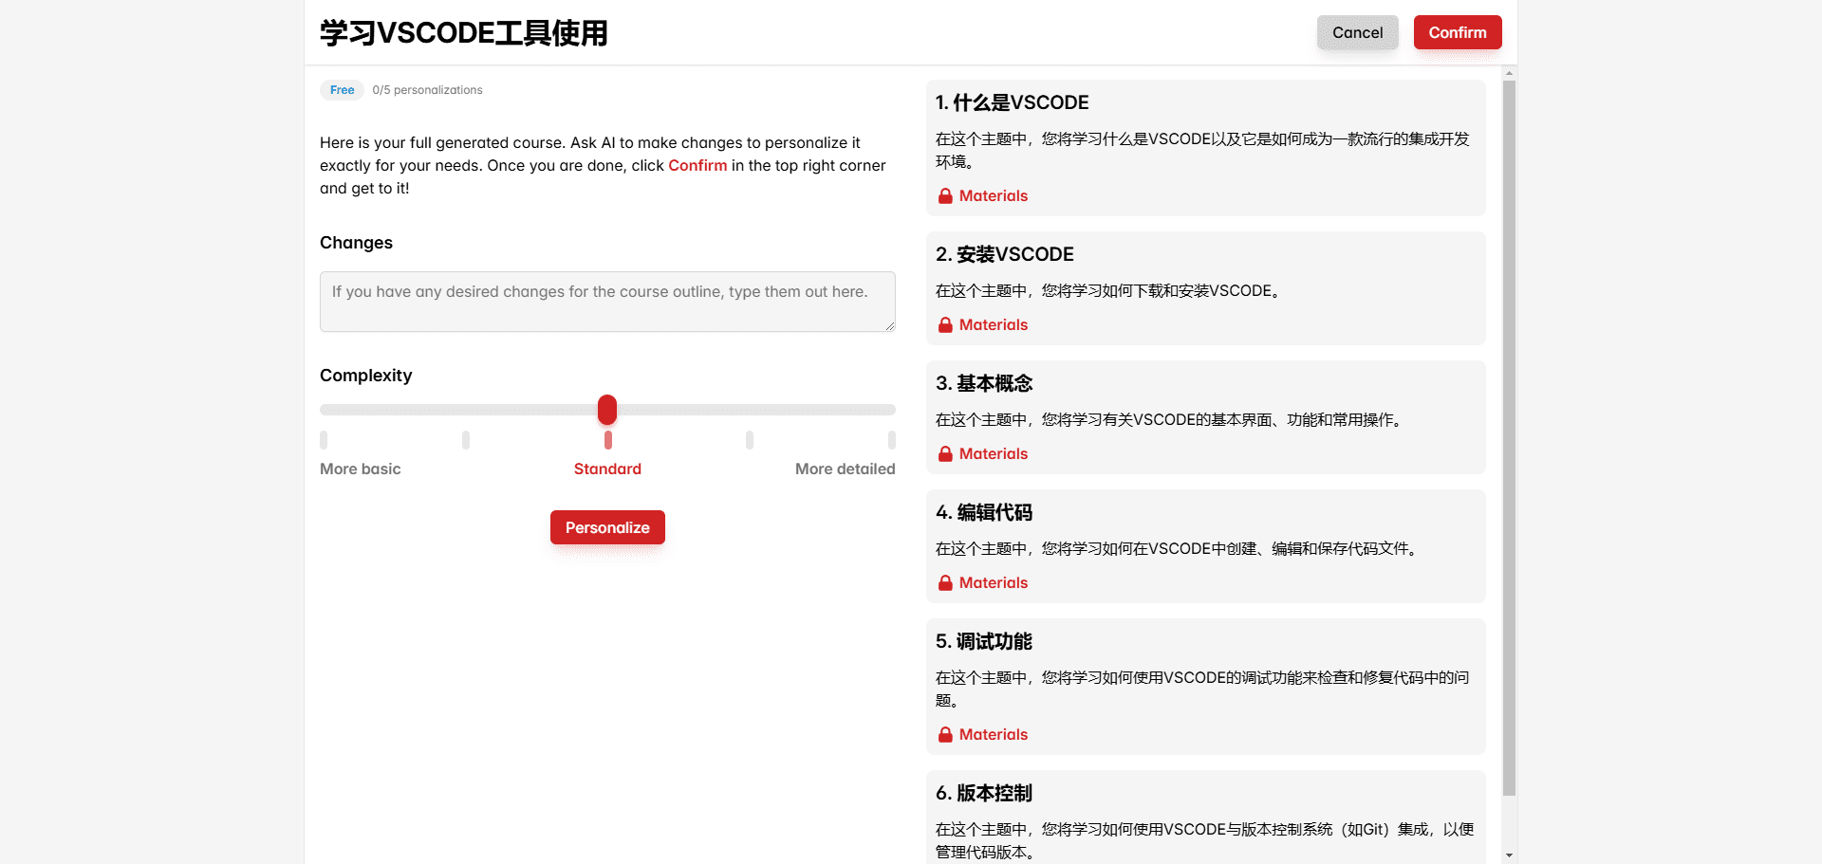The height and width of the screenshot is (864, 1822).
Task: Select the fourth complexity tick mark
Action: [x=750, y=440]
